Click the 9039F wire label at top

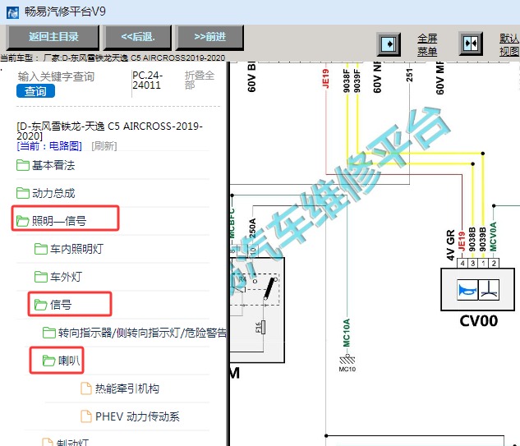pos(357,80)
